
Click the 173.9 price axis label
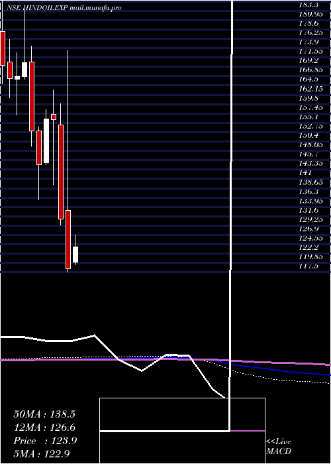(308, 42)
